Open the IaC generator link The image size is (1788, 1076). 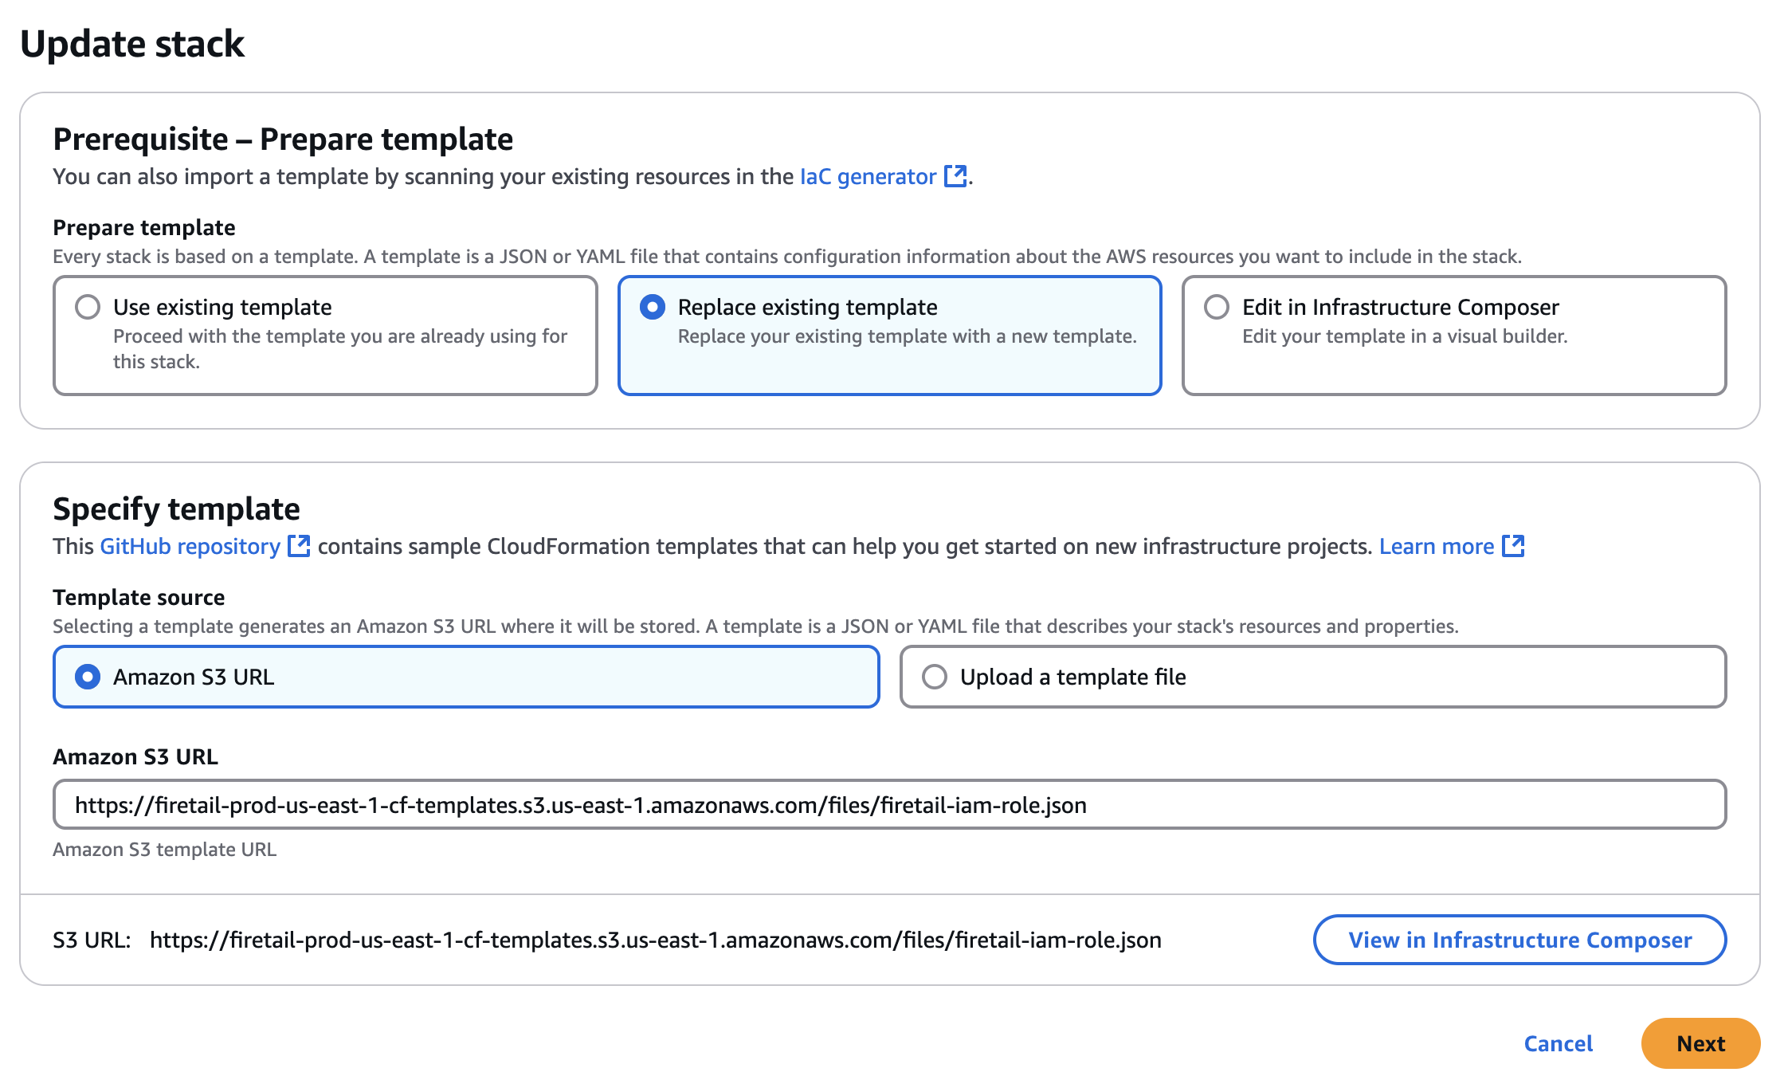(868, 176)
